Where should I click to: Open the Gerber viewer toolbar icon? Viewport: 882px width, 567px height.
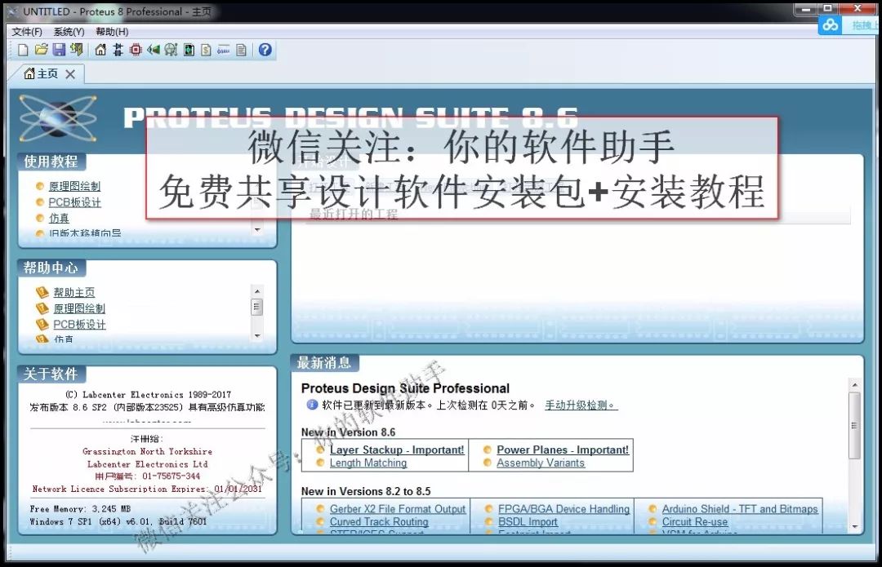171,50
